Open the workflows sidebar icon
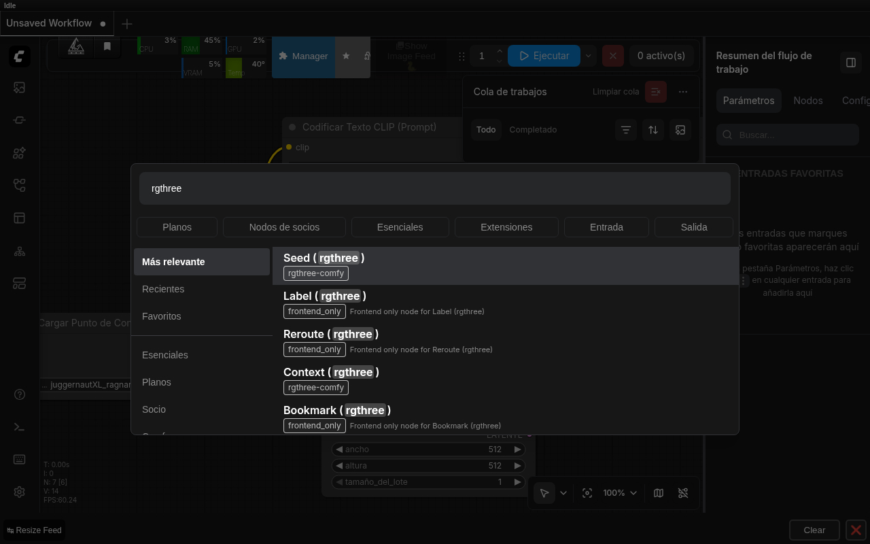The height and width of the screenshot is (544, 870). pos(20,218)
